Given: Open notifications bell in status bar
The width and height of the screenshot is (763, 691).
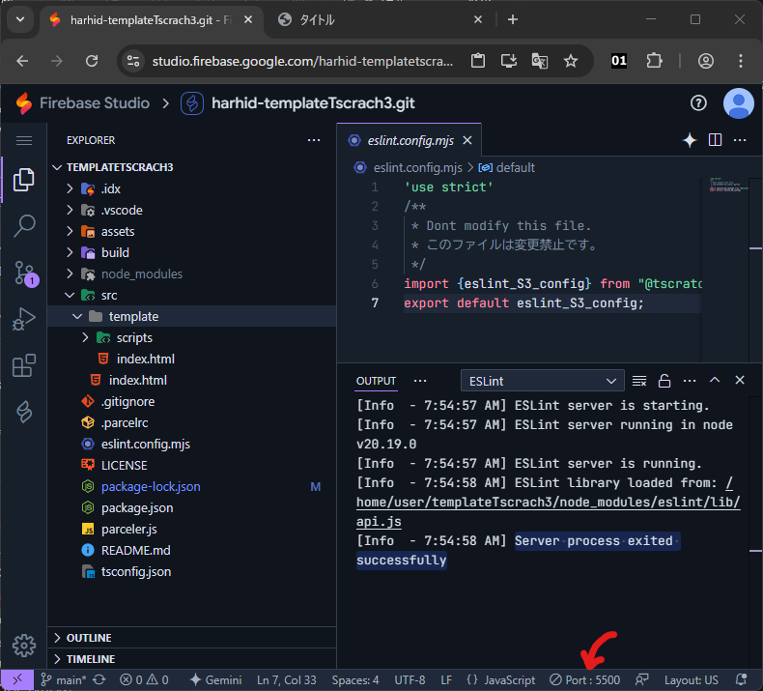Looking at the screenshot, I should pos(741,679).
